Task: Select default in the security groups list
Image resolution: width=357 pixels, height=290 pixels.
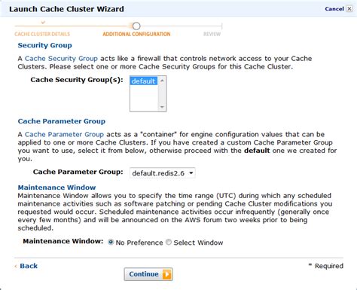Action: point(144,81)
